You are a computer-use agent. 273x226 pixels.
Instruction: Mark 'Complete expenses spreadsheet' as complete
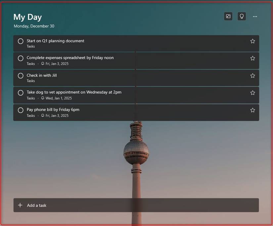pyautogui.click(x=20, y=58)
